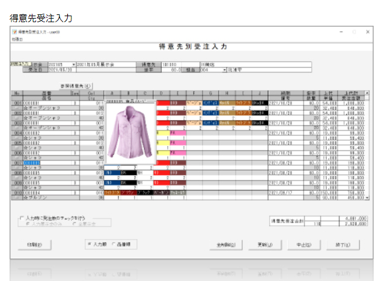
Task: Open the 202105 exhibition dropdown
Action: pos(74,64)
